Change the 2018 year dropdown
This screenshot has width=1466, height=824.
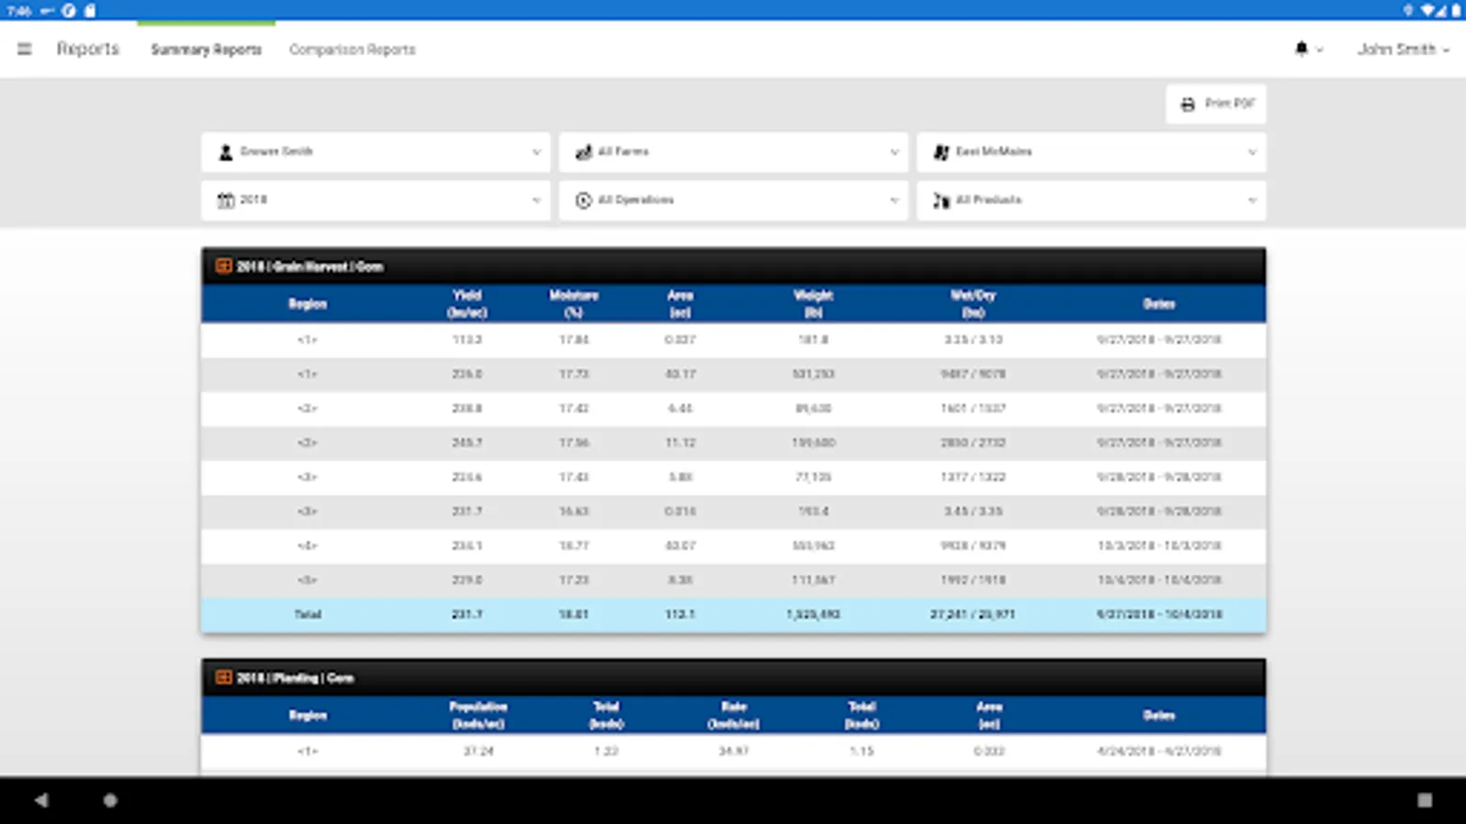coord(376,200)
